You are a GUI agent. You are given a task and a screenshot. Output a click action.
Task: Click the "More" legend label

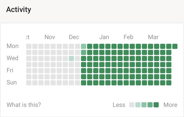point(170,105)
